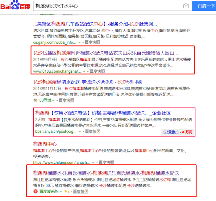Click the www.818u.com/changsha URL text
216x201 pixels.
pyautogui.click(x=57, y=71)
